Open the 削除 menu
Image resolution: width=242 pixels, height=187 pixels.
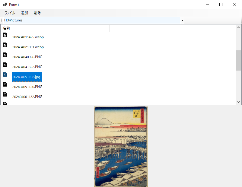coord(37,13)
